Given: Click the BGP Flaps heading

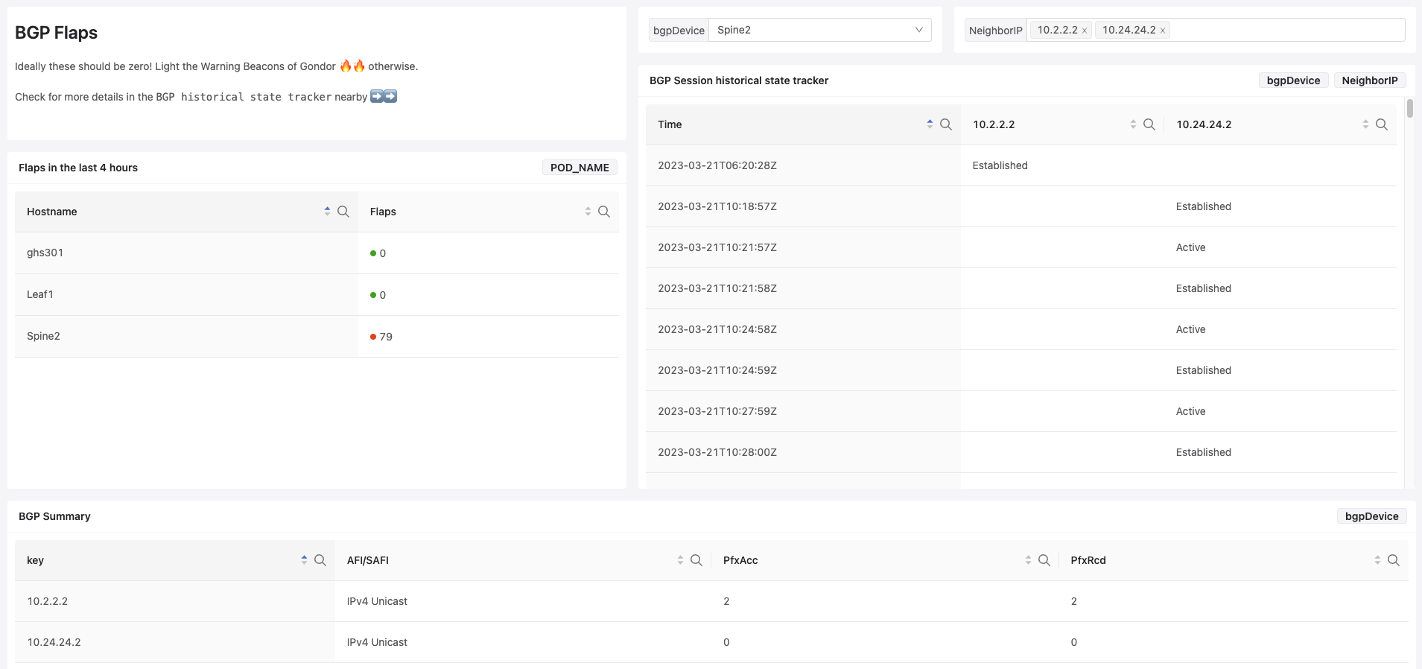Looking at the screenshot, I should [56, 33].
